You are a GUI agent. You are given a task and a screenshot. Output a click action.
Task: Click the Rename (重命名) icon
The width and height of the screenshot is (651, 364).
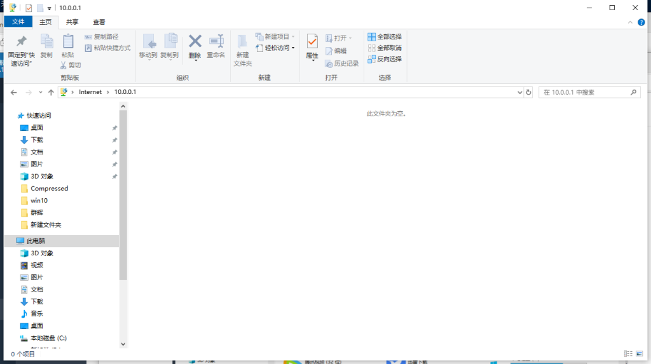(x=216, y=41)
